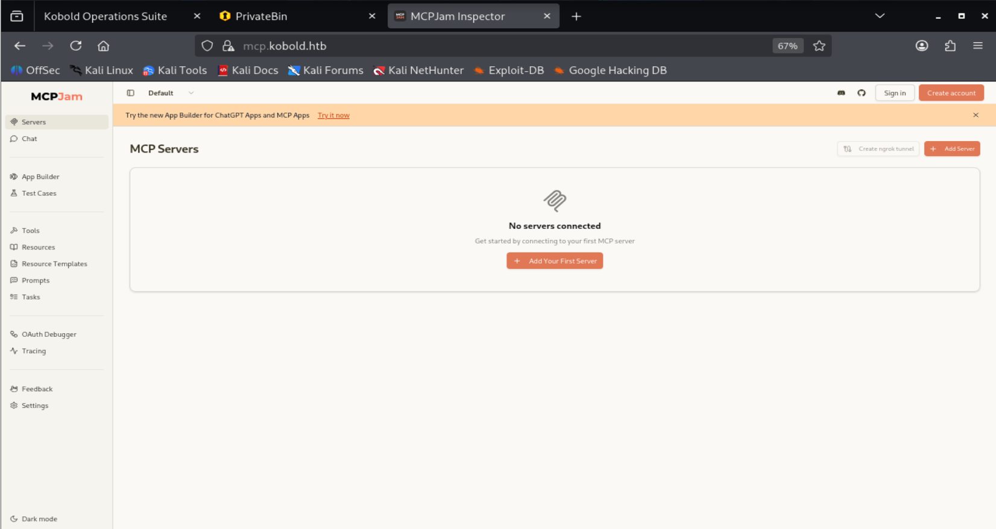Dismiss the App Builder banner

976,115
